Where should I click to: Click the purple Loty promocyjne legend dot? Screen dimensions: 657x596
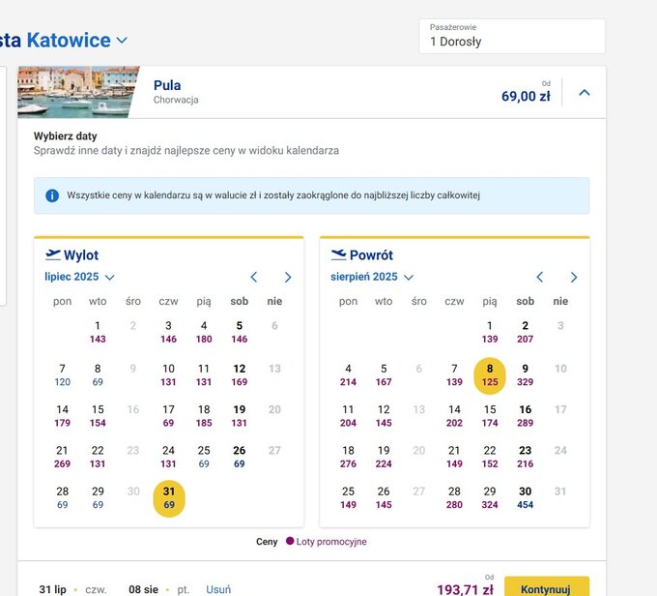289,542
